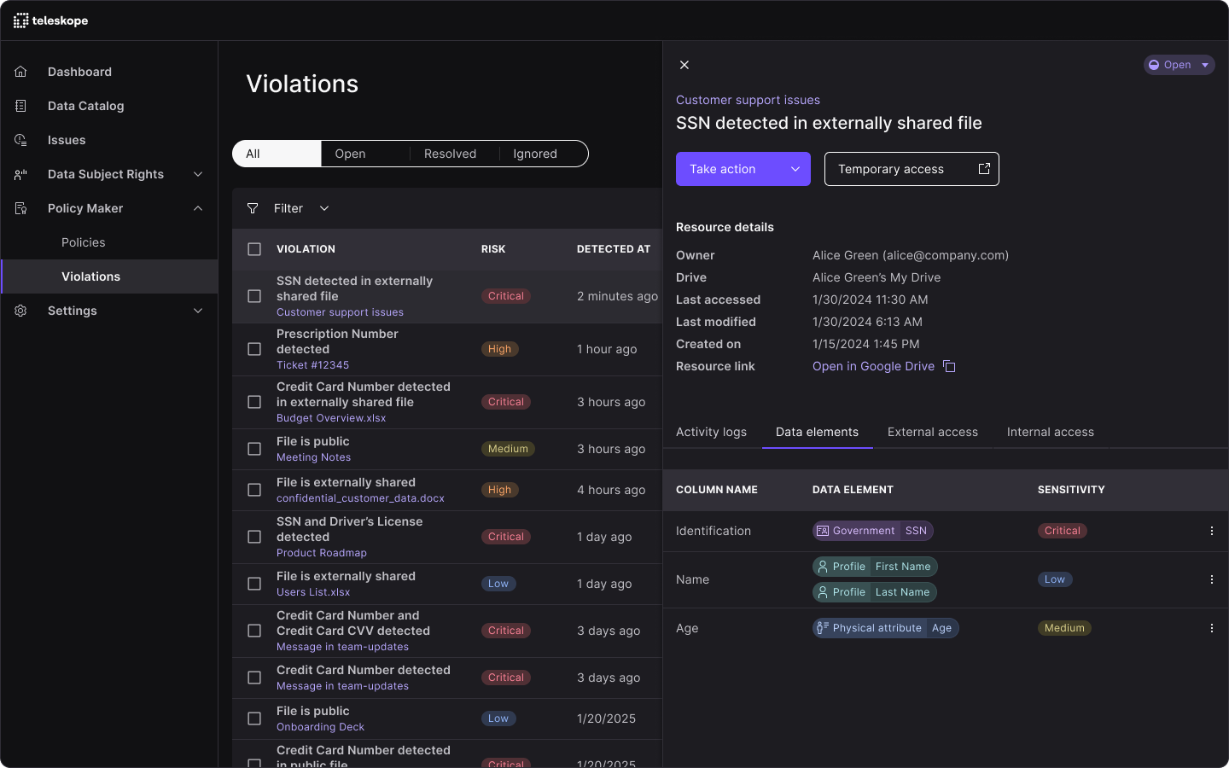Click the Low sensitivity badge for Name
The height and width of the screenshot is (768, 1229).
[x=1055, y=579]
